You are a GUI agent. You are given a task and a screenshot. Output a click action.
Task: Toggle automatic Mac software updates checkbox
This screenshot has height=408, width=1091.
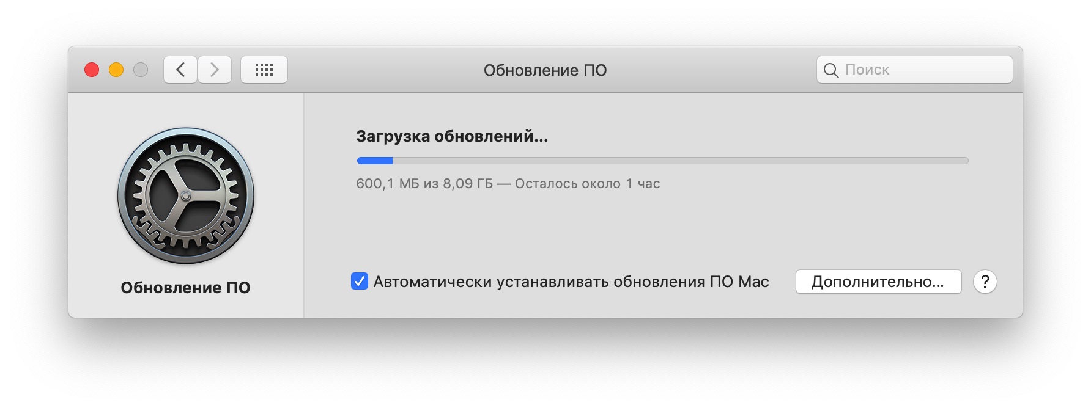pyautogui.click(x=360, y=281)
